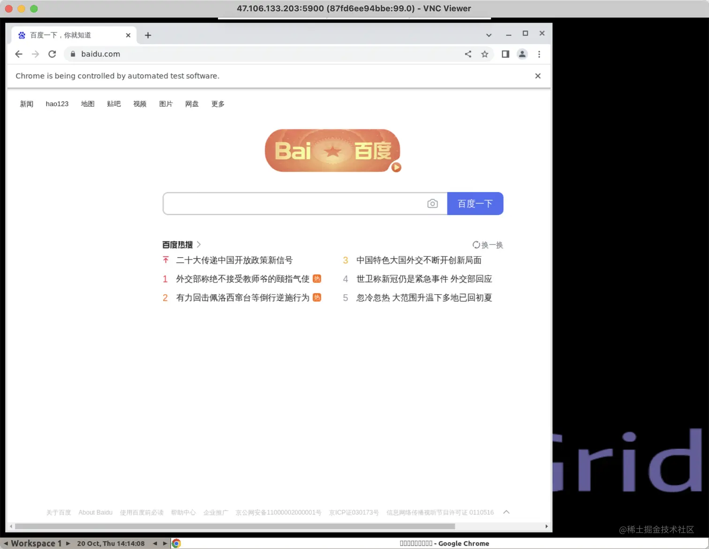The height and width of the screenshot is (549, 709).
Task: Click the left arrow before Chrome taskbar icon
Action: tap(155, 543)
